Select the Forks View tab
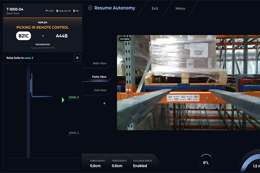260x173 pixels. 99,77
